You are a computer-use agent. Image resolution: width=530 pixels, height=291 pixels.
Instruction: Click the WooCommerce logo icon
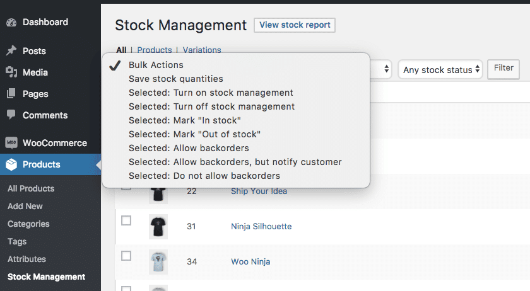(11, 142)
